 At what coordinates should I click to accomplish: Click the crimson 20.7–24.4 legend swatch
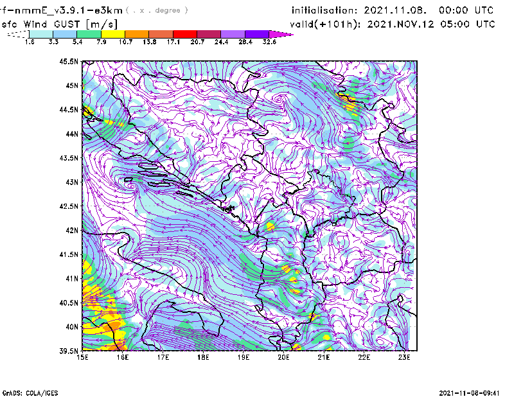[x=209, y=34]
